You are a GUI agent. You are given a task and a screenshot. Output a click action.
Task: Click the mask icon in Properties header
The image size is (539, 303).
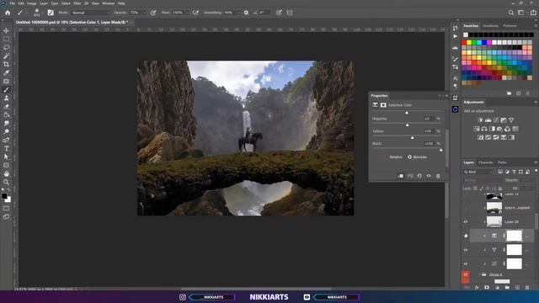pos(383,105)
